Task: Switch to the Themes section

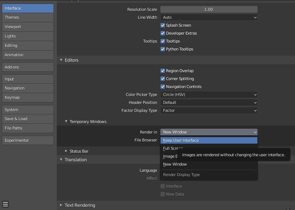Action: click(28, 17)
